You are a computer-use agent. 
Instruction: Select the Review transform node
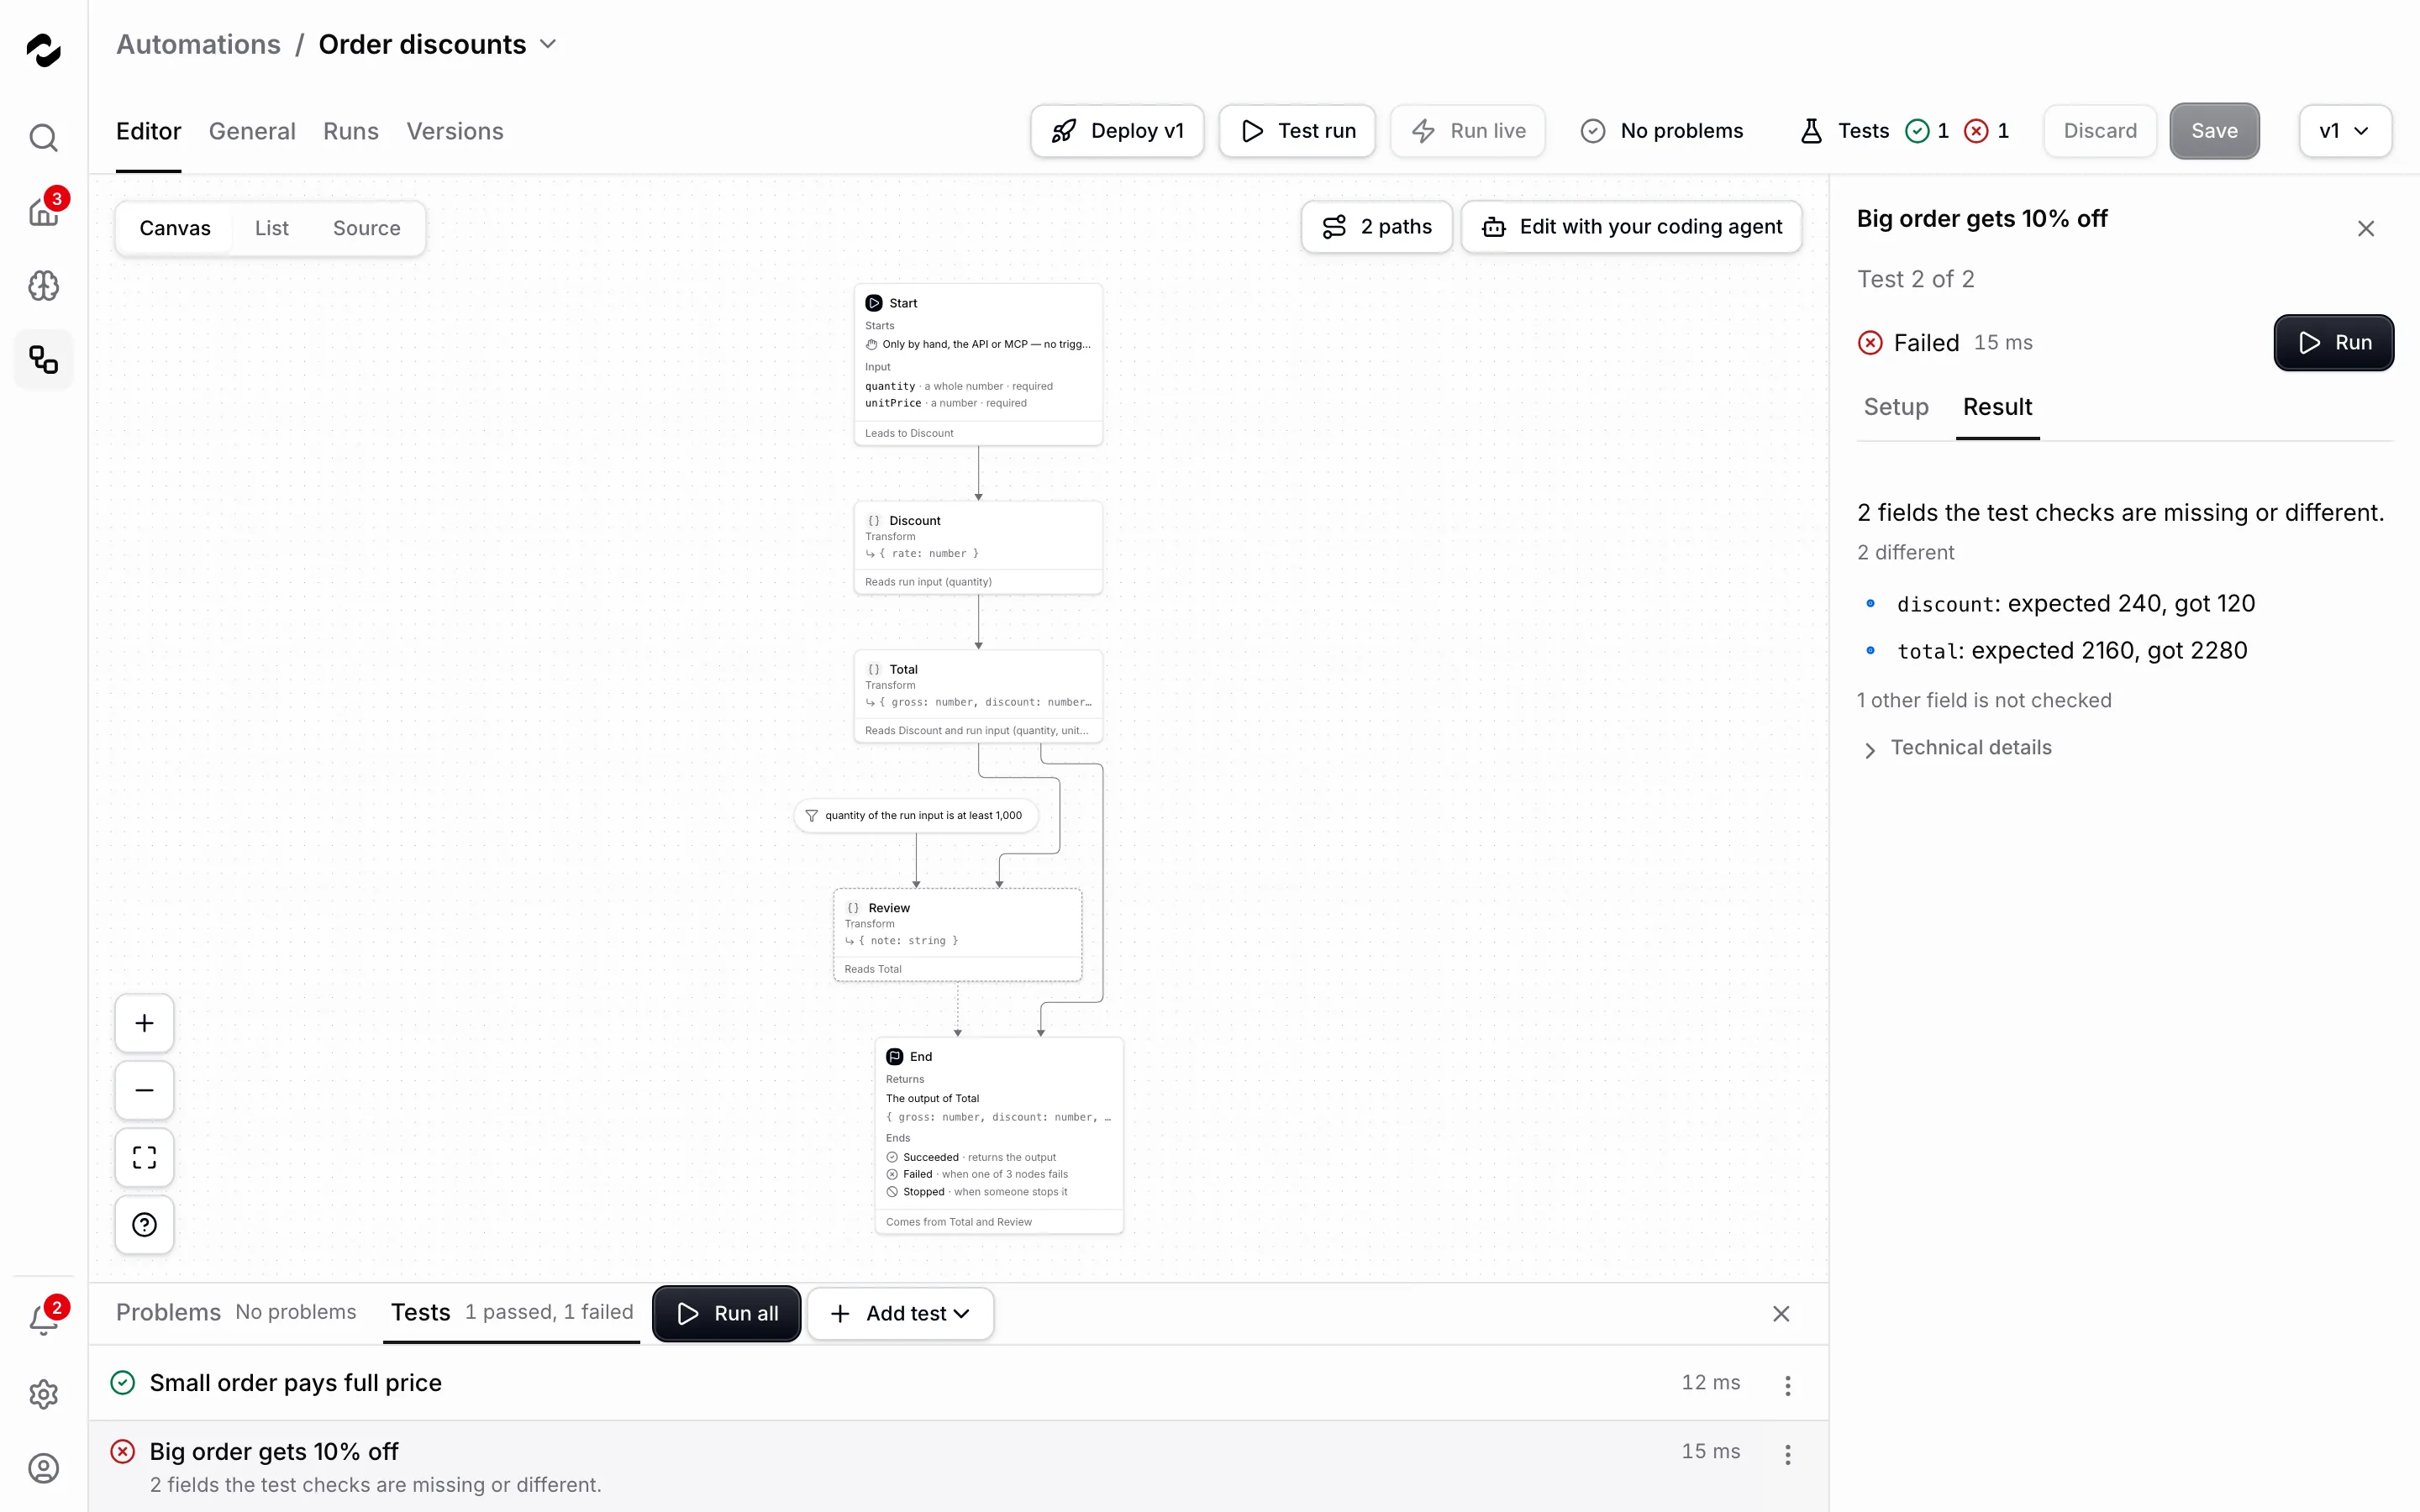[x=958, y=935]
